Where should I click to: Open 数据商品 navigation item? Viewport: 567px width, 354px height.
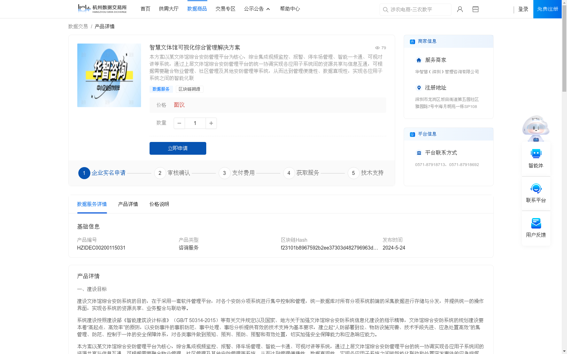click(197, 9)
